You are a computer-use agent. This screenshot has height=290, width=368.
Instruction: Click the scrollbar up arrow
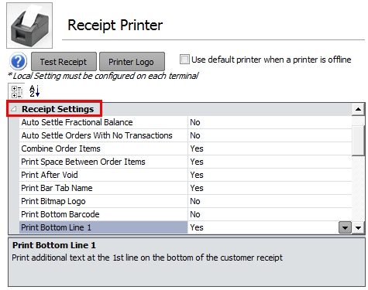(358, 109)
